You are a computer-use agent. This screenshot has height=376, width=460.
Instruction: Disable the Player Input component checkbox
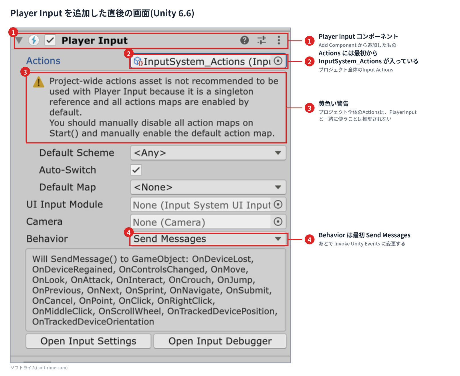50,40
